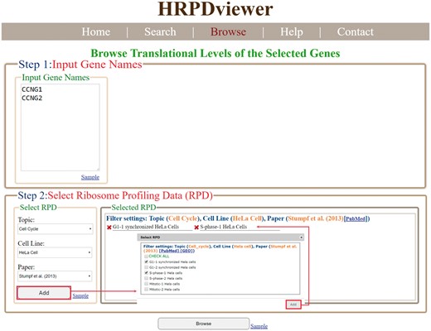Check S-phase-2 Hela cells

146,278
